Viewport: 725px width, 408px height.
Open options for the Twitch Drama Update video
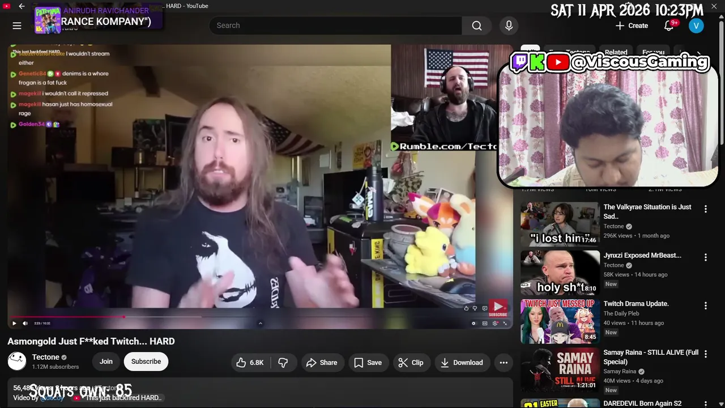(x=706, y=306)
